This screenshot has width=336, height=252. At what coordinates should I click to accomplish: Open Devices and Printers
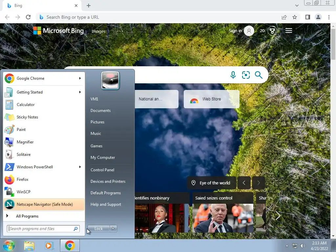[108, 181]
